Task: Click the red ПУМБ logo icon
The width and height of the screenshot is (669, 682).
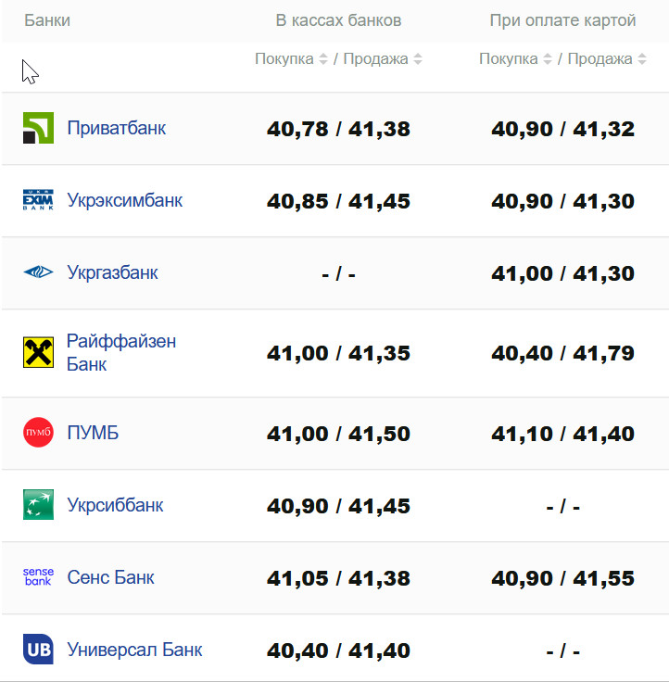Action: [x=38, y=433]
